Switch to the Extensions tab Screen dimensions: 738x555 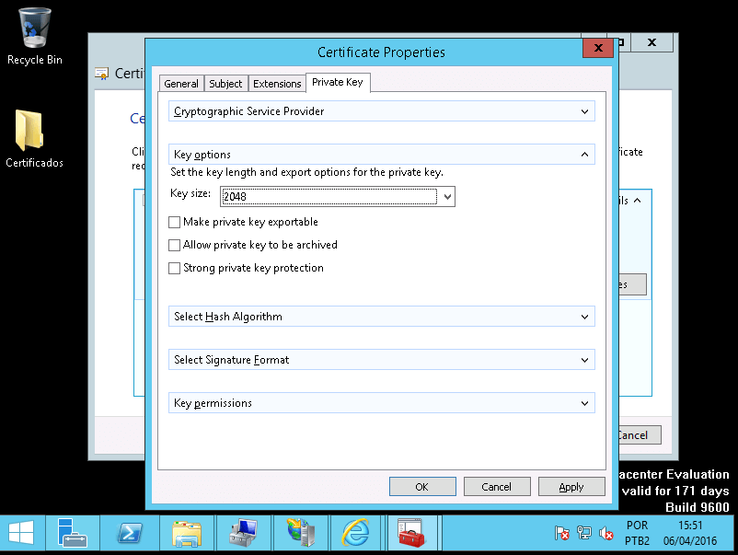277,84
